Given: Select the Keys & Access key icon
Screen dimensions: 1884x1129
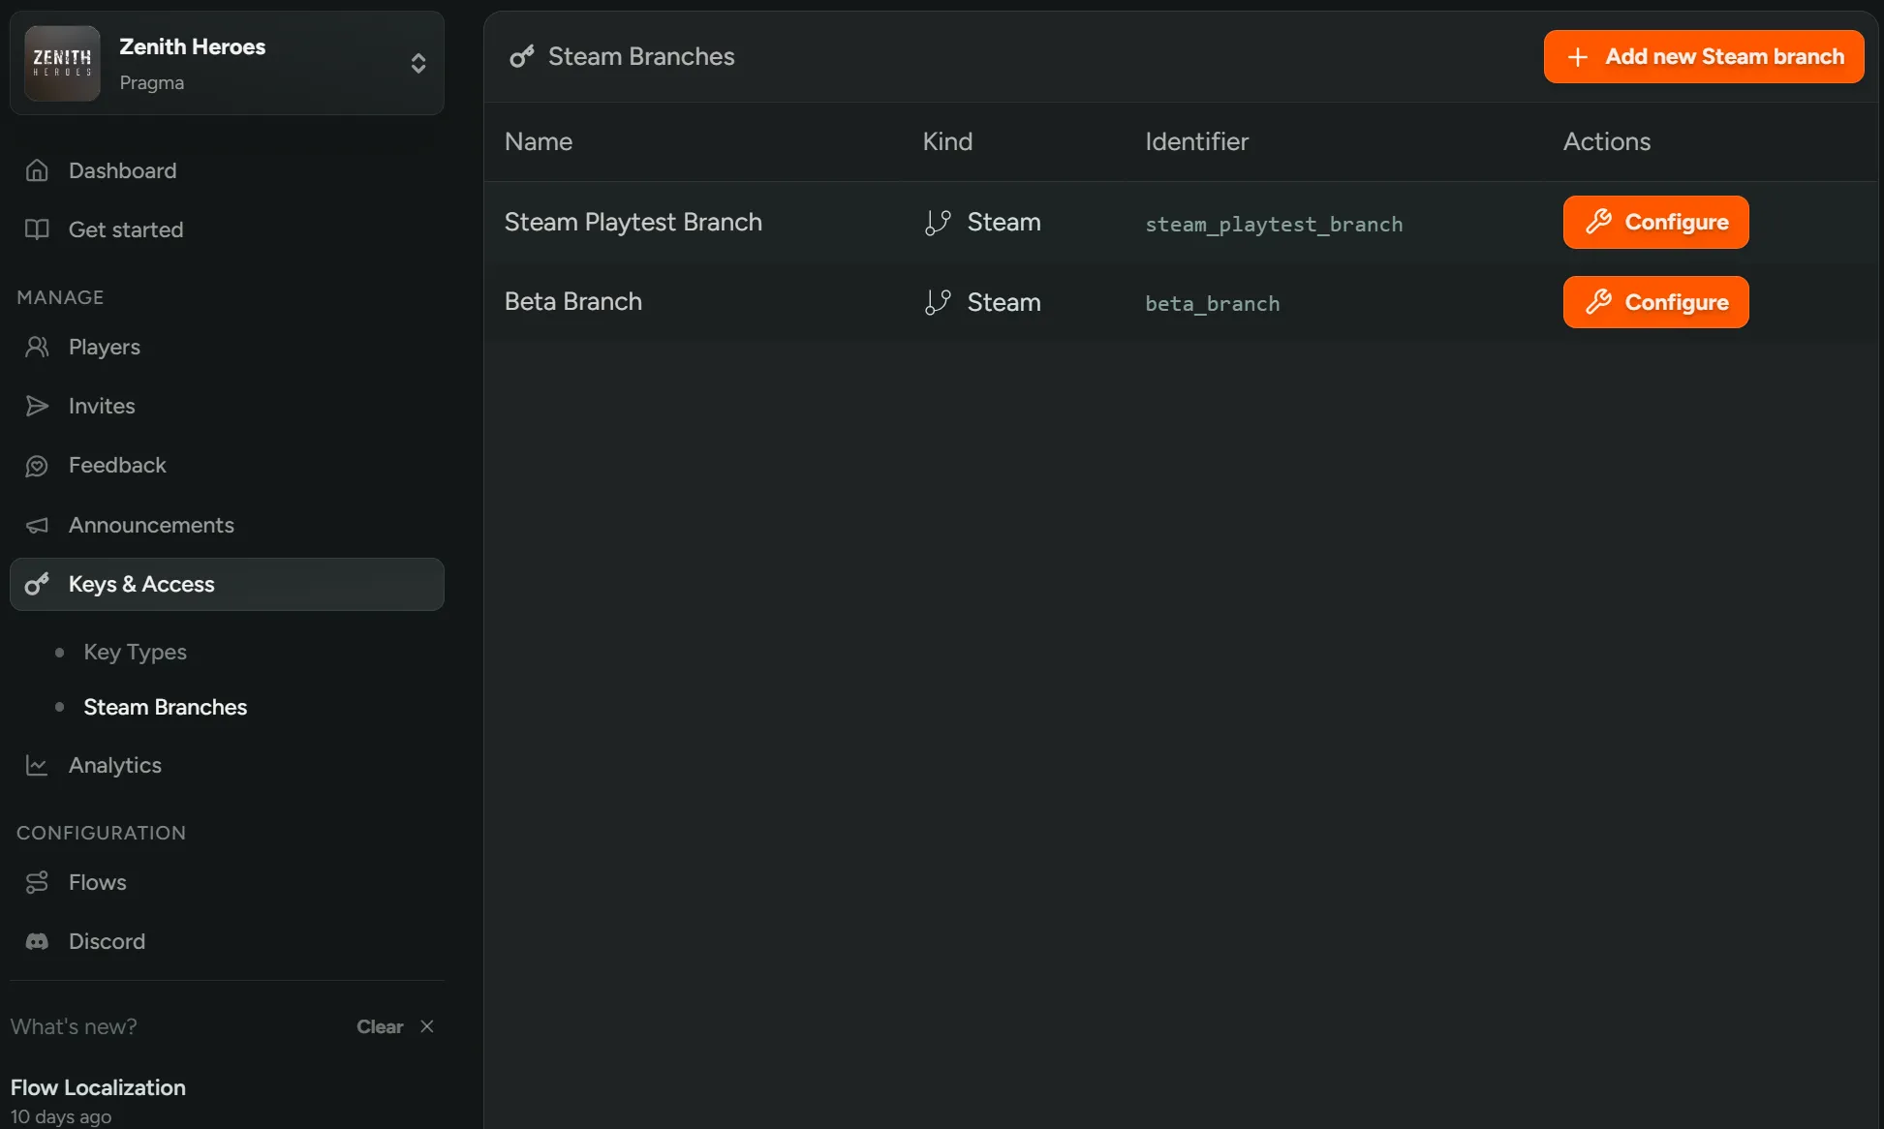Looking at the screenshot, I should [37, 584].
